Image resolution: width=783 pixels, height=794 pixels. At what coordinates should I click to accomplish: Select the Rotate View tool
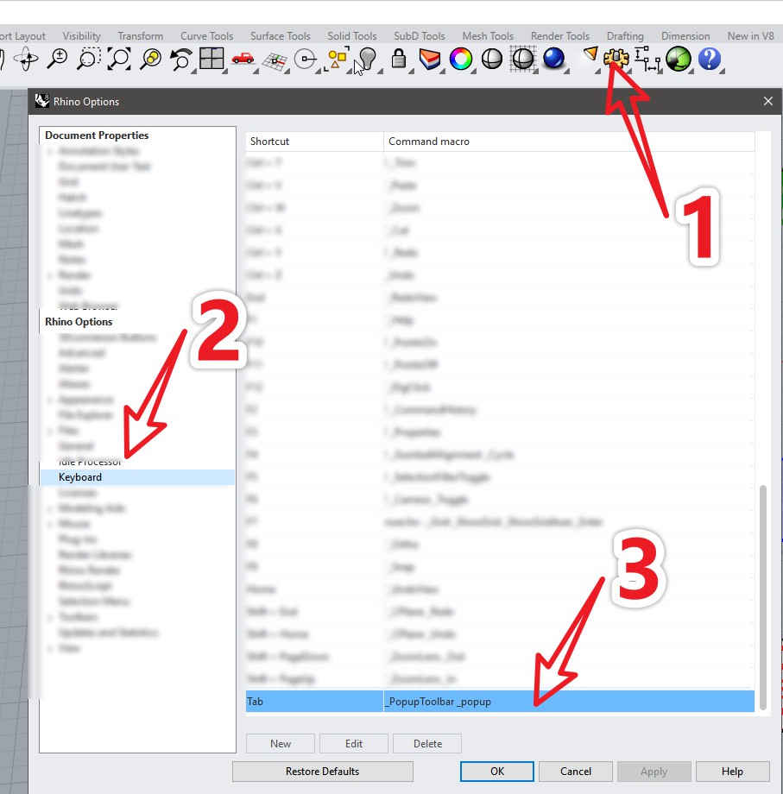[27, 59]
